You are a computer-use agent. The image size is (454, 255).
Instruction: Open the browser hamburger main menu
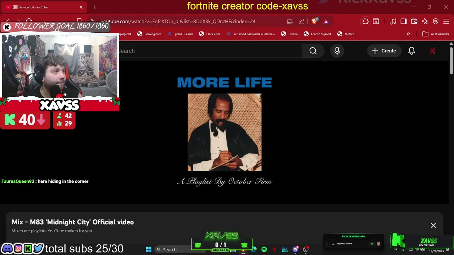[446, 21]
